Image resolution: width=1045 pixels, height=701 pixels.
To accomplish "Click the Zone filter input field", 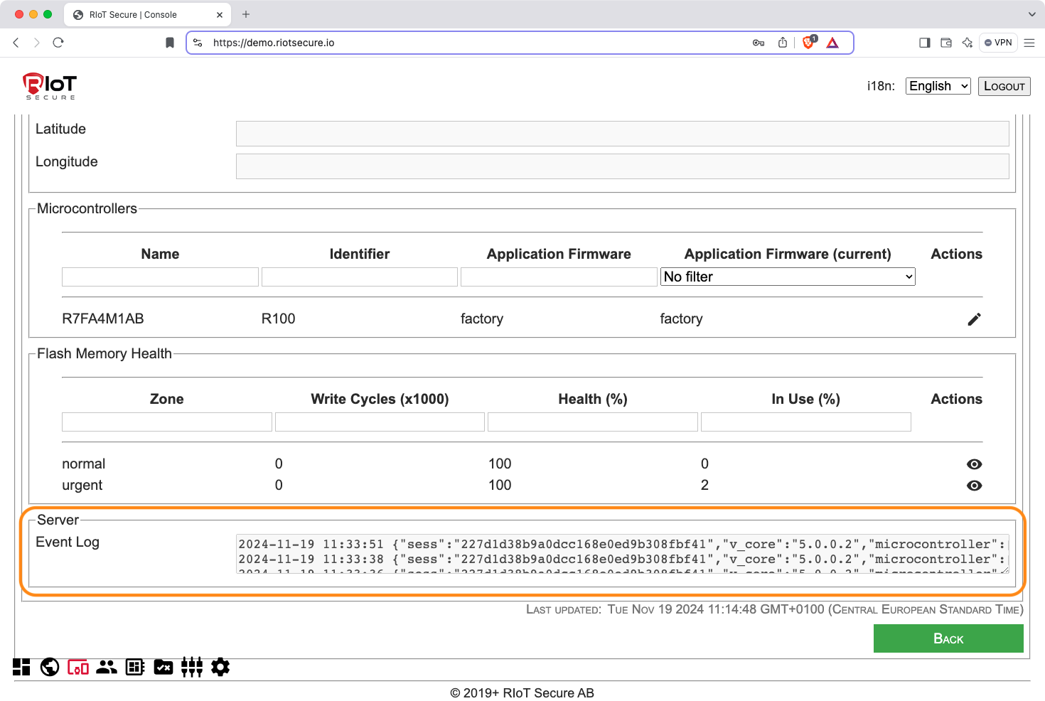I will point(167,422).
